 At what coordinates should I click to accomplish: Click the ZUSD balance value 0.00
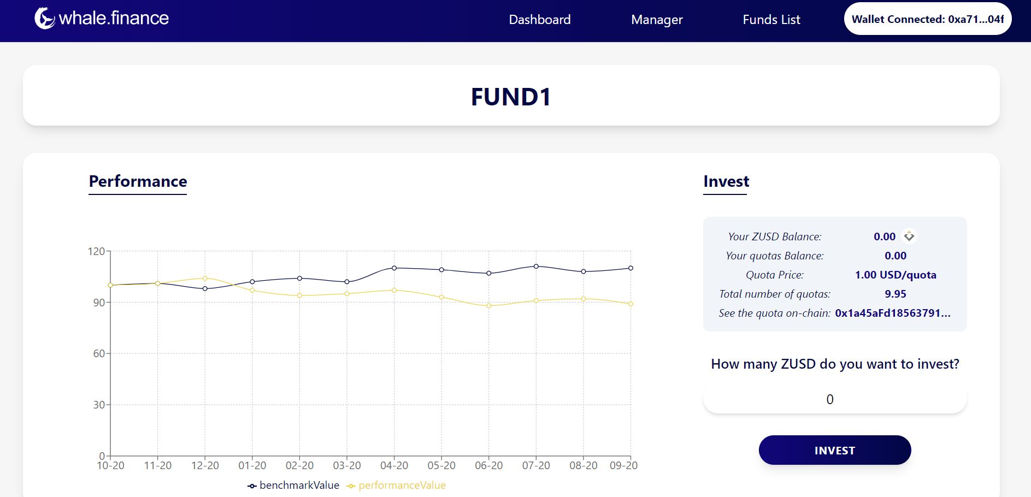(885, 236)
